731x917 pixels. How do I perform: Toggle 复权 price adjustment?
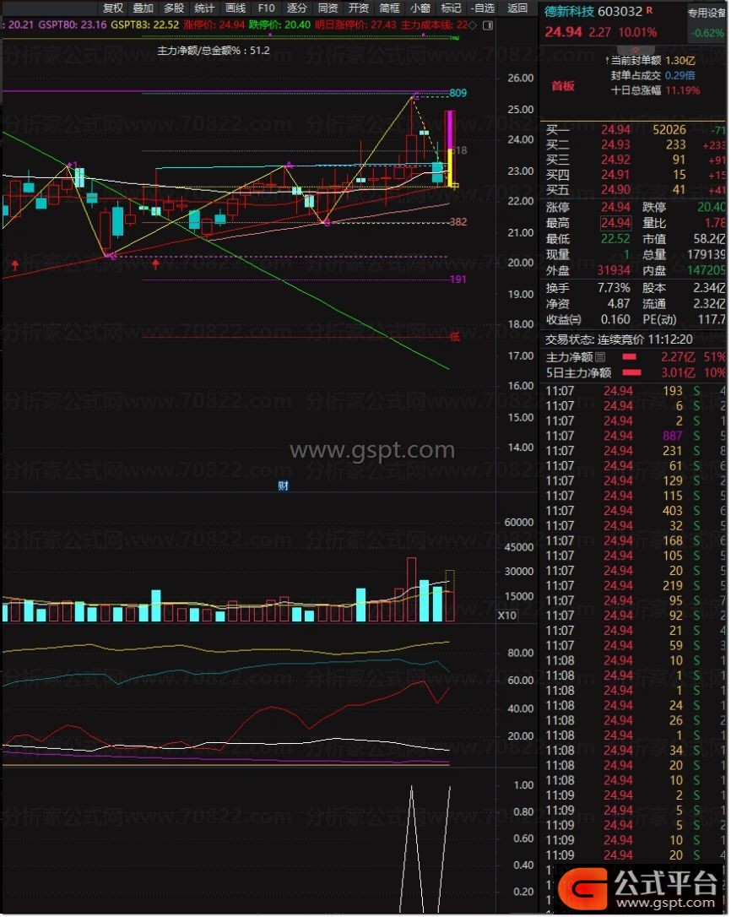(x=113, y=8)
